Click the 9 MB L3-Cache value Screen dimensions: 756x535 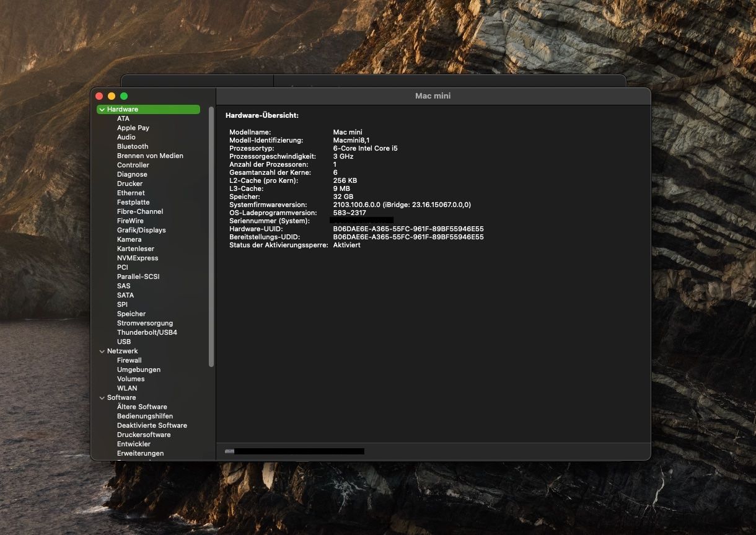click(x=342, y=188)
